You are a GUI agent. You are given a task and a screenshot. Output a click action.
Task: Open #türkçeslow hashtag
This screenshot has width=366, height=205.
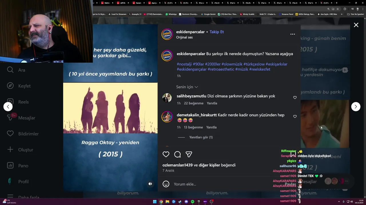click(x=254, y=64)
